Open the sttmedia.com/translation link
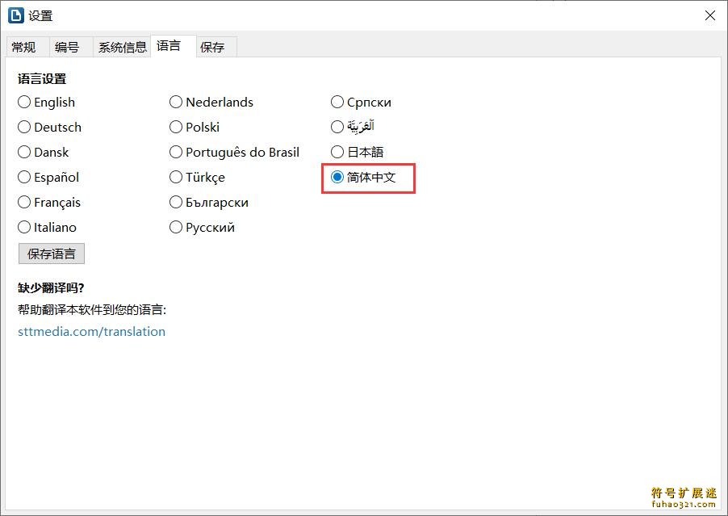The image size is (728, 516). 91,332
